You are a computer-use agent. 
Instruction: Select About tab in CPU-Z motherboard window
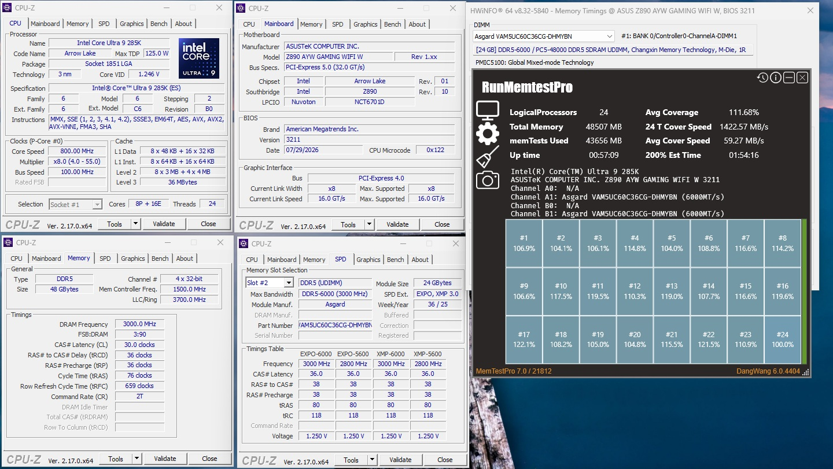click(x=417, y=24)
